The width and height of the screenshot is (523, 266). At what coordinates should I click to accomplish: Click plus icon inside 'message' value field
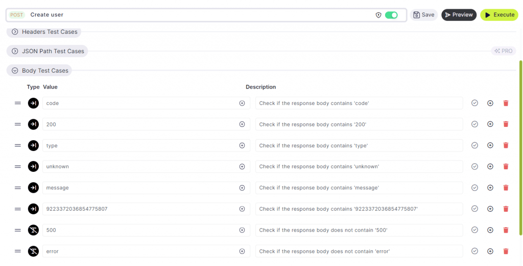tap(242, 188)
